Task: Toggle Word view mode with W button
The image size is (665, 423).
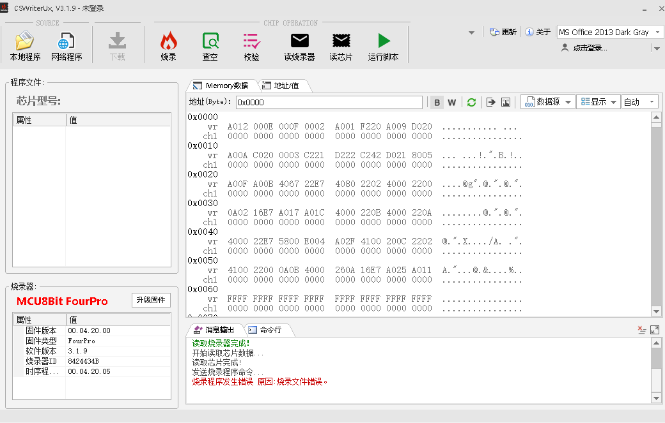Action: (x=451, y=102)
